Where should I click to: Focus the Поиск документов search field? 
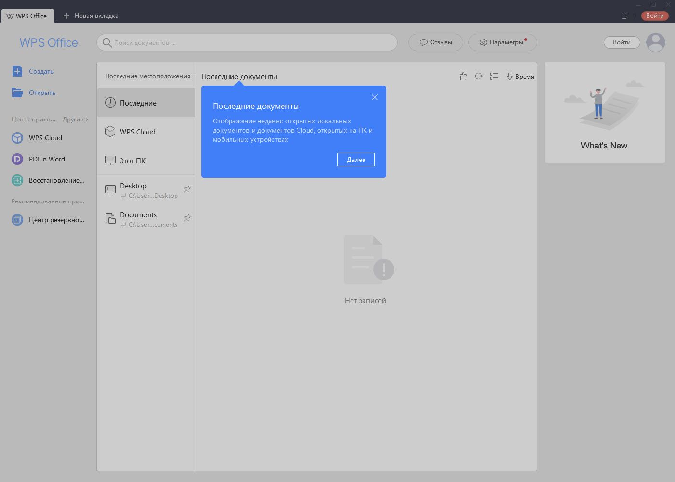tap(247, 42)
